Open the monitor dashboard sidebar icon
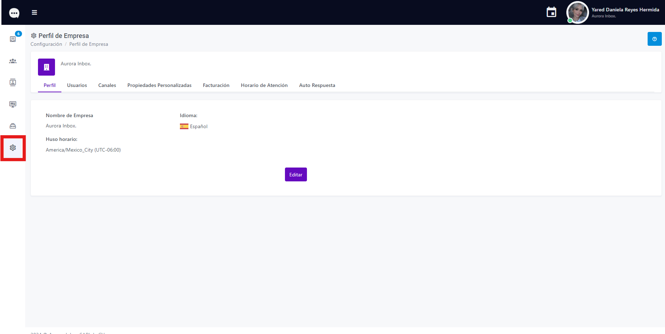 point(13,104)
